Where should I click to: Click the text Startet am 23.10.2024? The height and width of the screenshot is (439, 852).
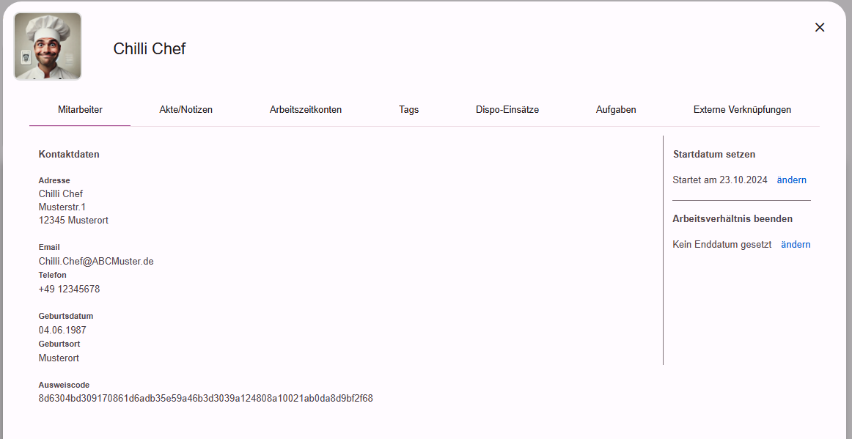coord(720,180)
